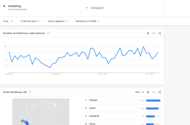This screenshot has height=125, width=190.
Task: Download the interest over time chart data
Action: (x=148, y=33)
